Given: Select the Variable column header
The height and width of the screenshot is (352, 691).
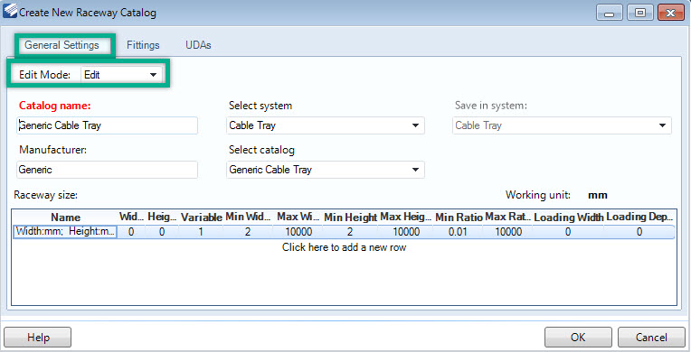Looking at the screenshot, I should [x=201, y=218].
